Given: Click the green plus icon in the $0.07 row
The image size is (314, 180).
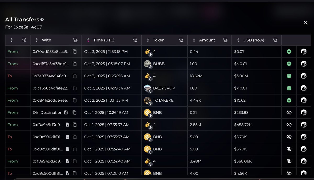Looking at the screenshot, I should pyautogui.click(x=289, y=52).
